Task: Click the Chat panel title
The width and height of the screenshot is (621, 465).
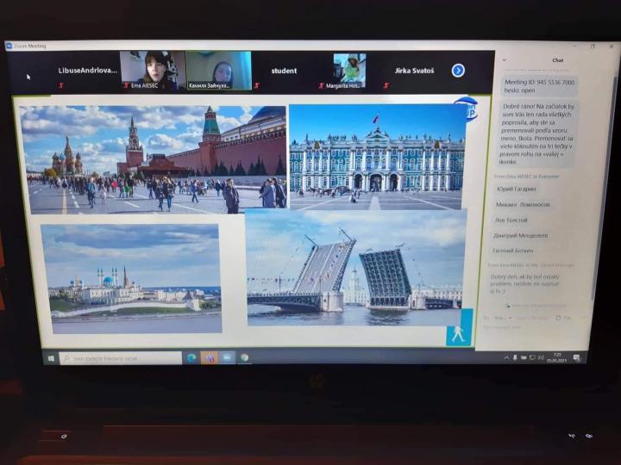Action: [558, 60]
